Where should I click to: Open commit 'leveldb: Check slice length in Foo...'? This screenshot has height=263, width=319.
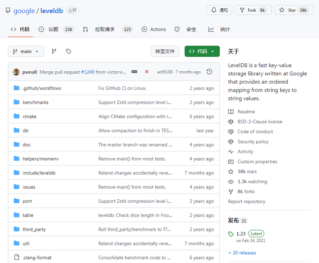135,215
